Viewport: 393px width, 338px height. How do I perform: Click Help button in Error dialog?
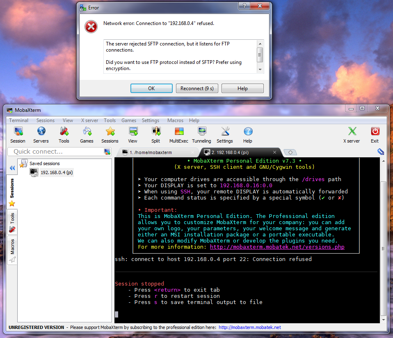coord(242,88)
